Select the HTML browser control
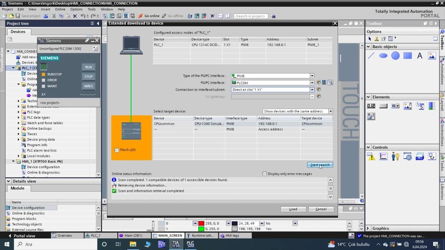 [x=407, y=157]
